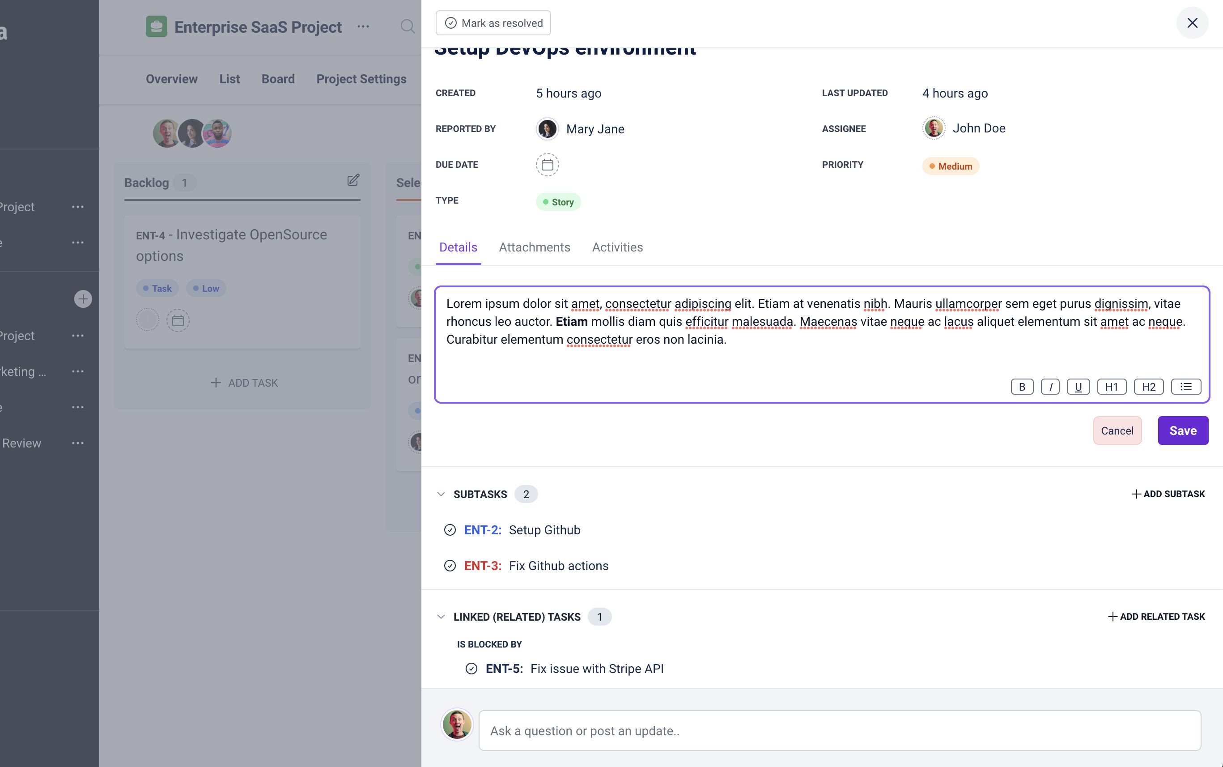
Task: Open the Medium priority dropdown
Action: 950,166
